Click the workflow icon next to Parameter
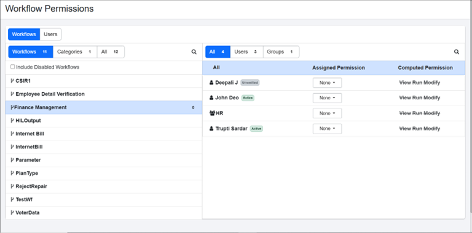Image resolution: width=472 pixels, height=233 pixels. tap(12, 160)
